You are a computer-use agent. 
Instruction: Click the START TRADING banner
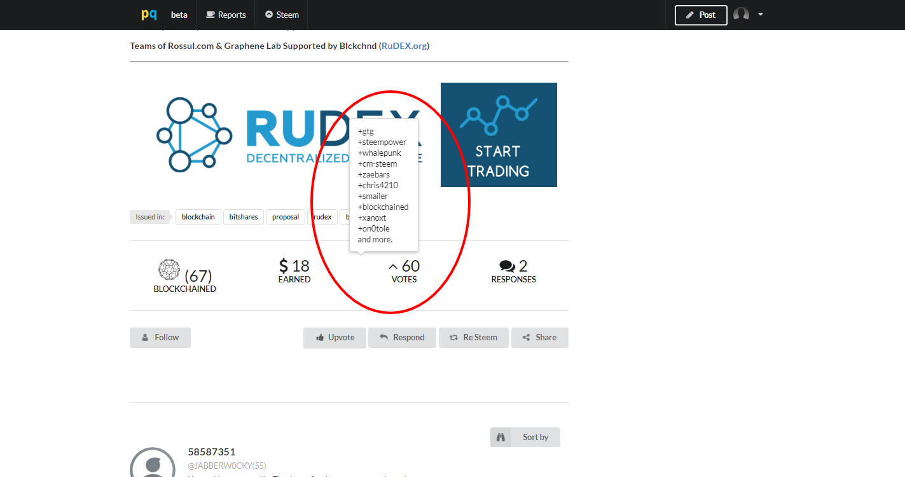(499, 135)
